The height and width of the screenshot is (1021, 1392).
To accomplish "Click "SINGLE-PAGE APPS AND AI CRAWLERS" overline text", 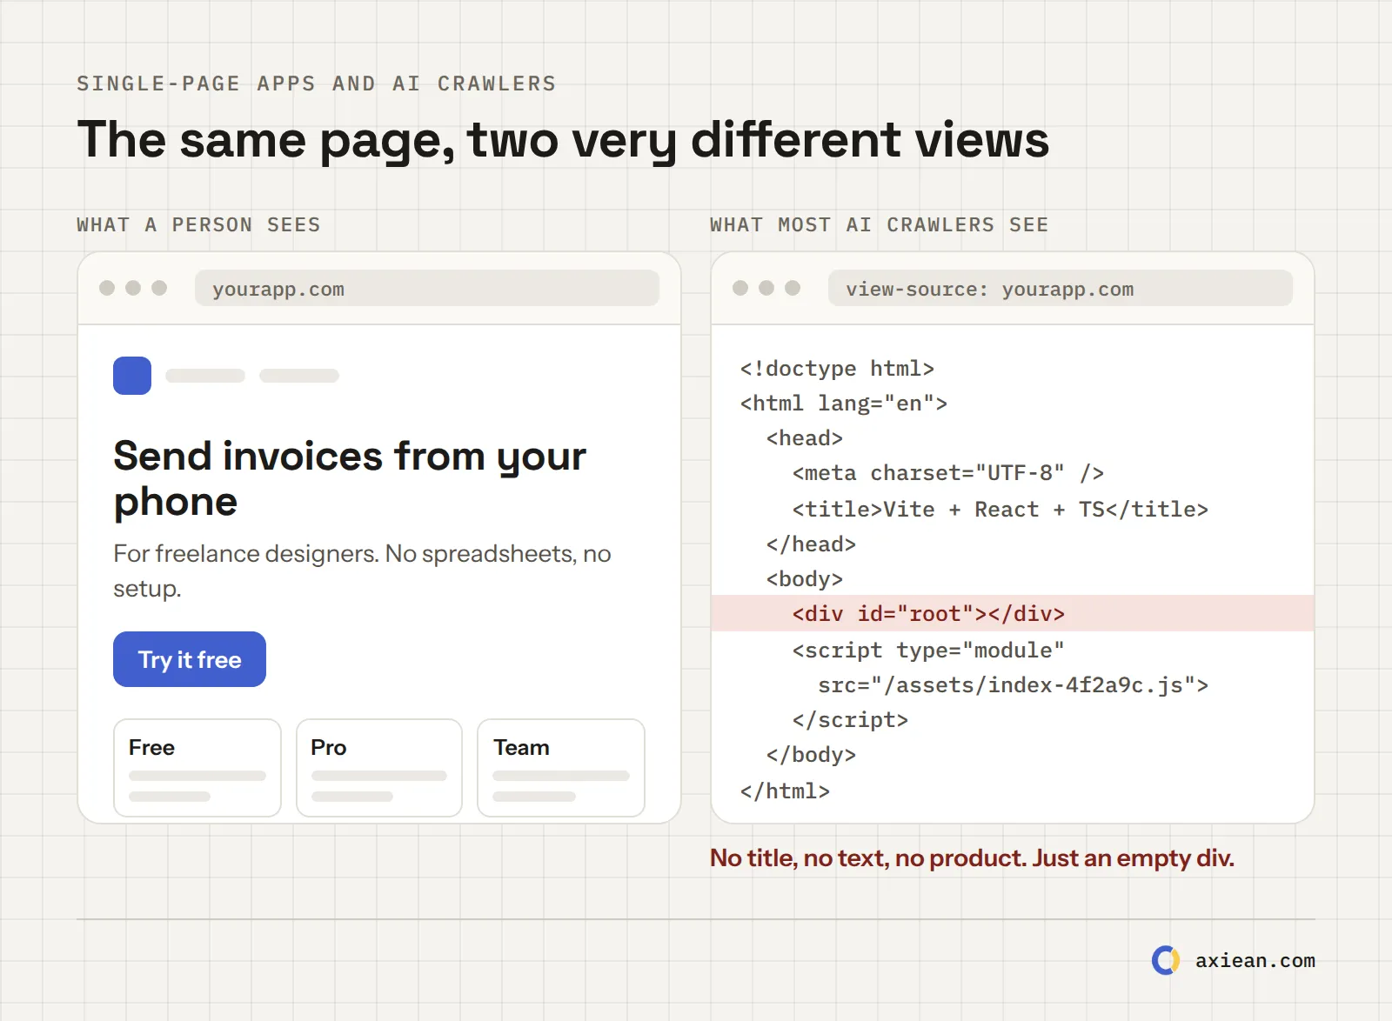I will coord(316,83).
